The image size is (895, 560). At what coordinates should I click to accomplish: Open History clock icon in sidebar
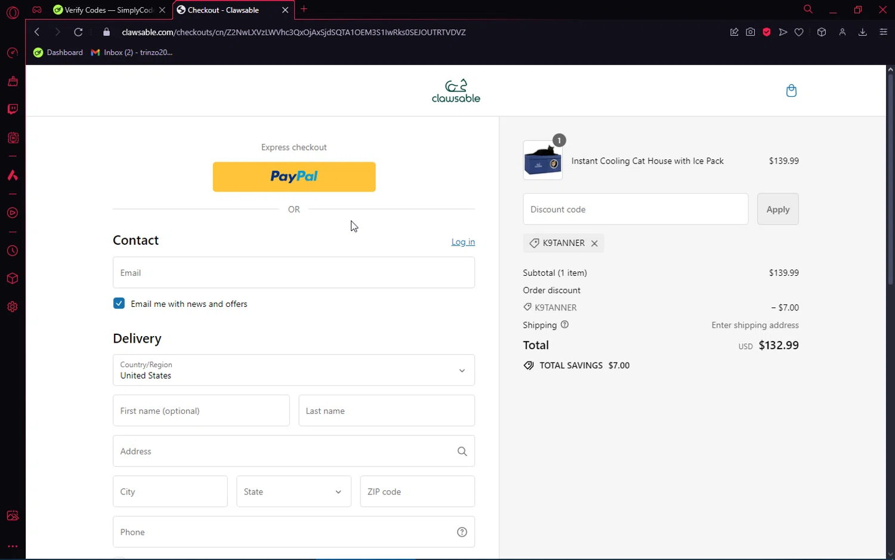pos(13,251)
